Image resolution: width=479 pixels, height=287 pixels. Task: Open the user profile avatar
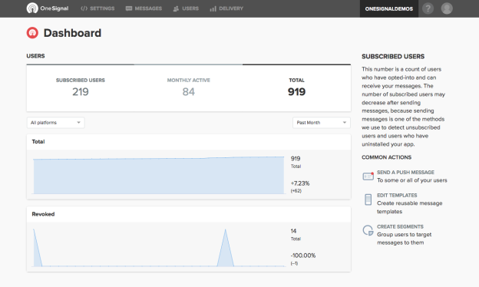tap(447, 8)
